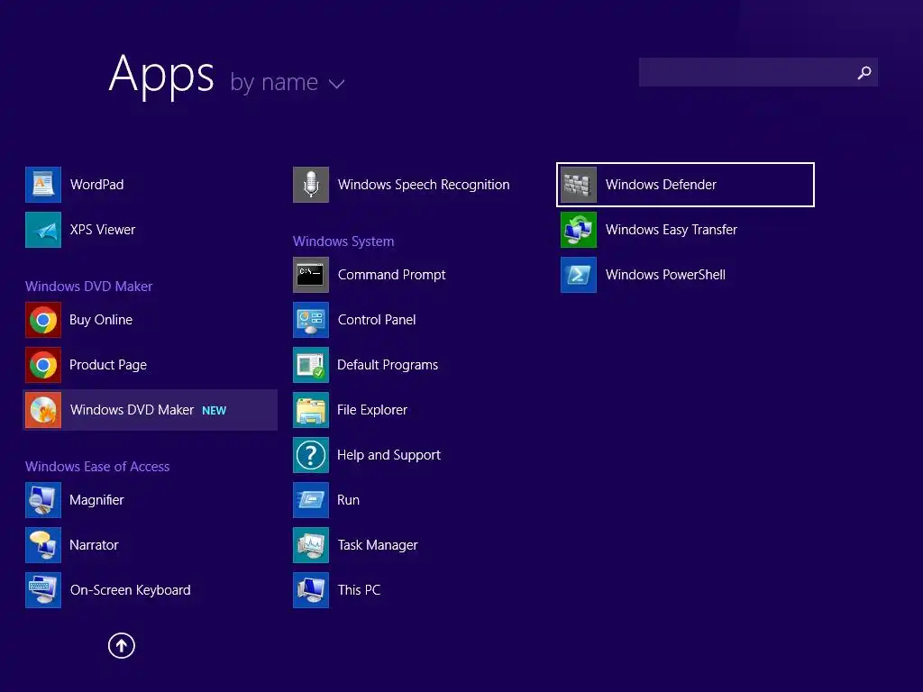
Task: Open the Windows Defender wall icon
Action: (579, 184)
